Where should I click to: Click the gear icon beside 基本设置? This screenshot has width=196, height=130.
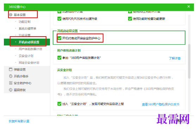tap(11, 15)
